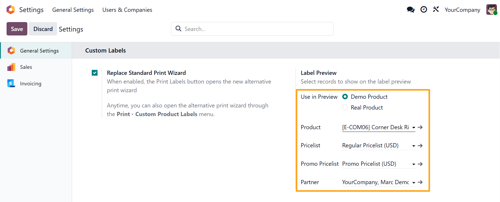The height and width of the screenshot is (202, 500).
Task: Click the user avatar in top bar
Action: click(x=491, y=10)
